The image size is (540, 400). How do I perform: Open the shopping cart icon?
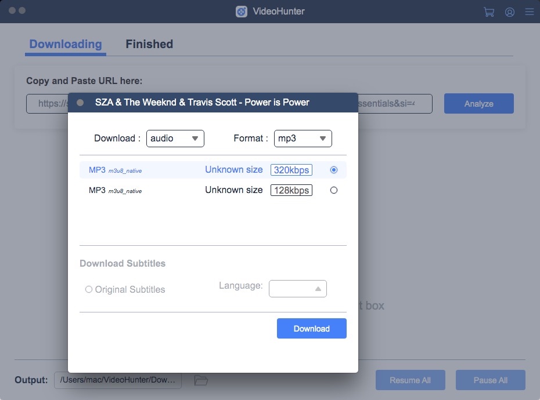point(488,12)
